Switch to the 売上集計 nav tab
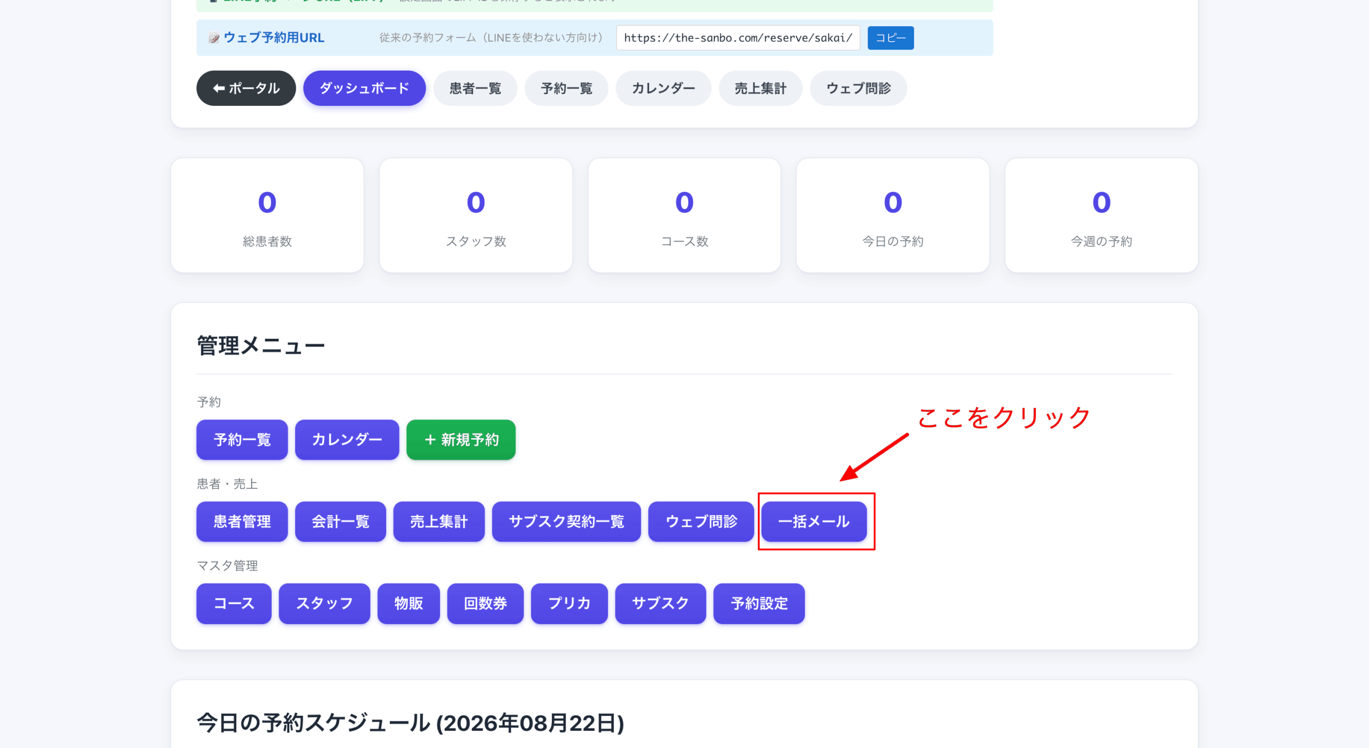The image size is (1369, 748). point(760,88)
